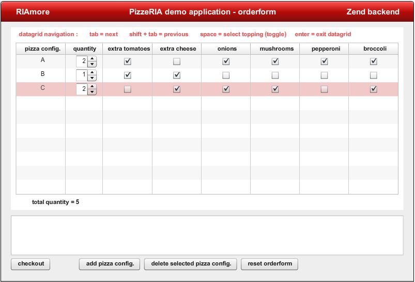Decrease quantity for pizza config A

92,64
